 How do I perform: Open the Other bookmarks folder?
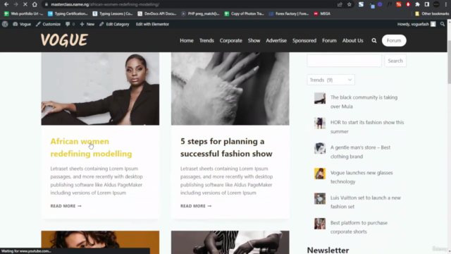point(432,13)
